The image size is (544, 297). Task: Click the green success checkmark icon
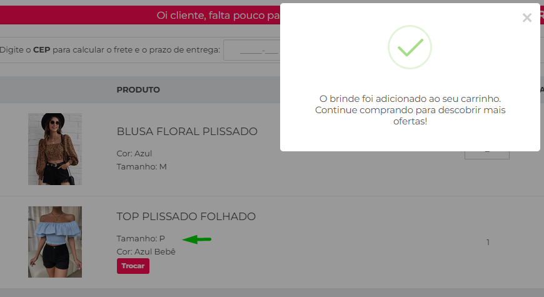(x=410, y=47)
